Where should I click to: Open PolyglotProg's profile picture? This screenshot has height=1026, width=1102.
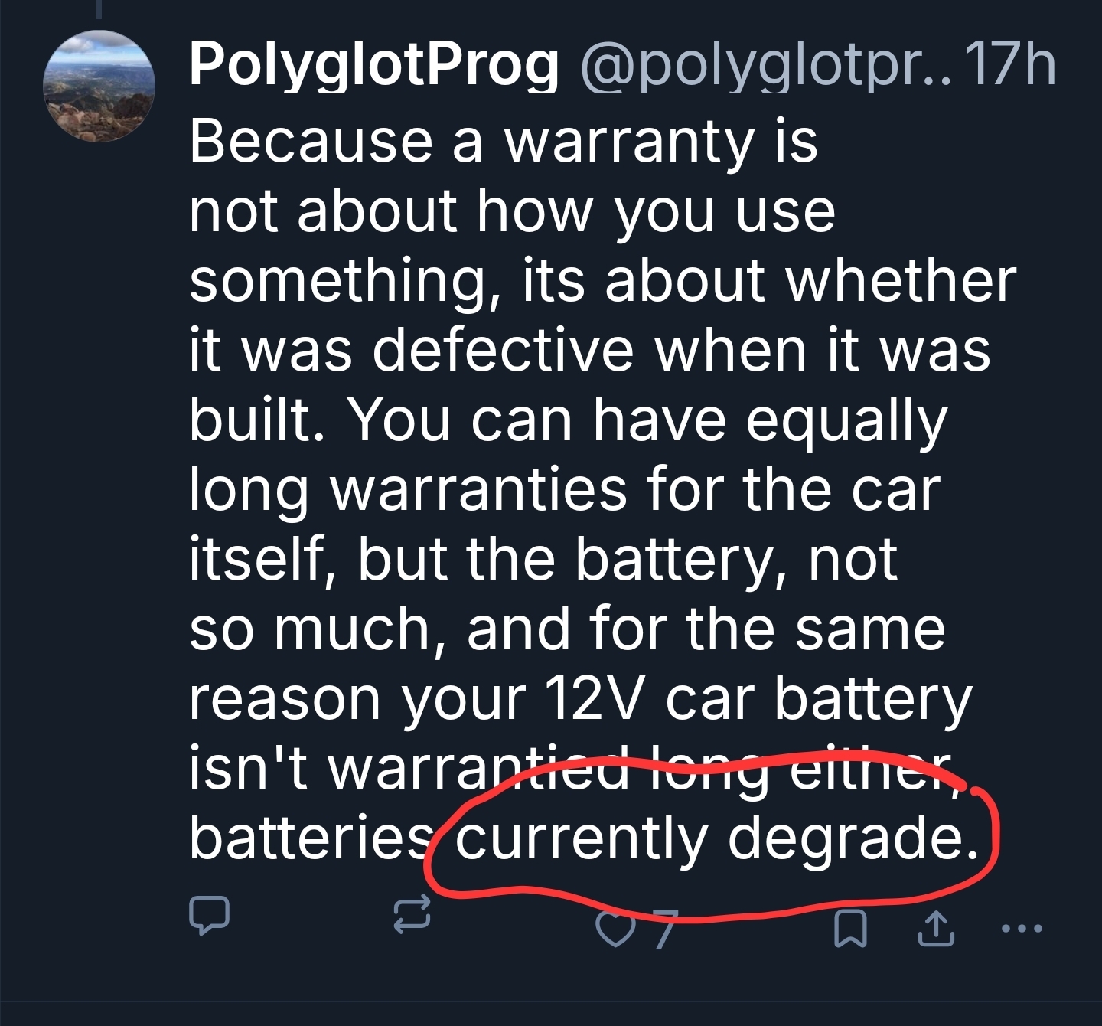[x=99, y=87]
